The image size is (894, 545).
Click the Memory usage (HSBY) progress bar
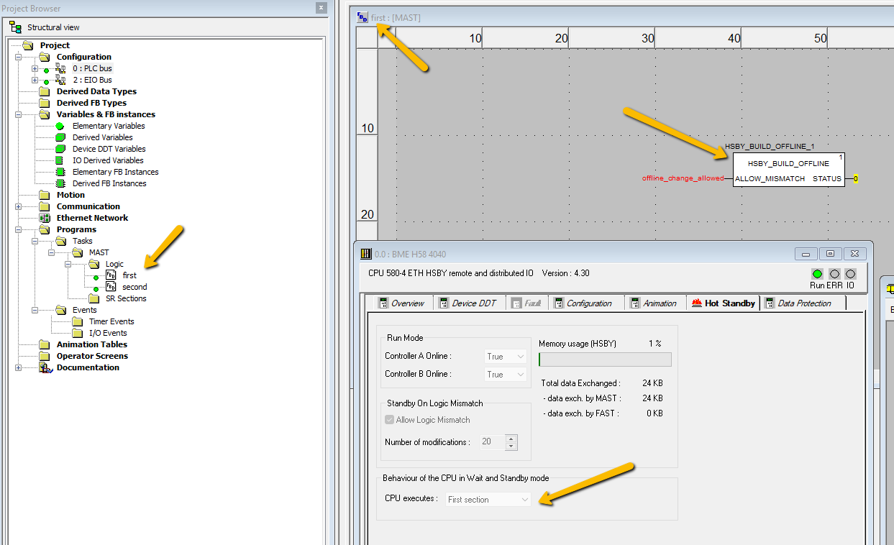605,359
